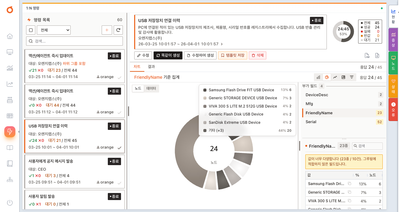399x212 pixels.
Task: Click the 삭제 button
Action: tap(257, 55)
